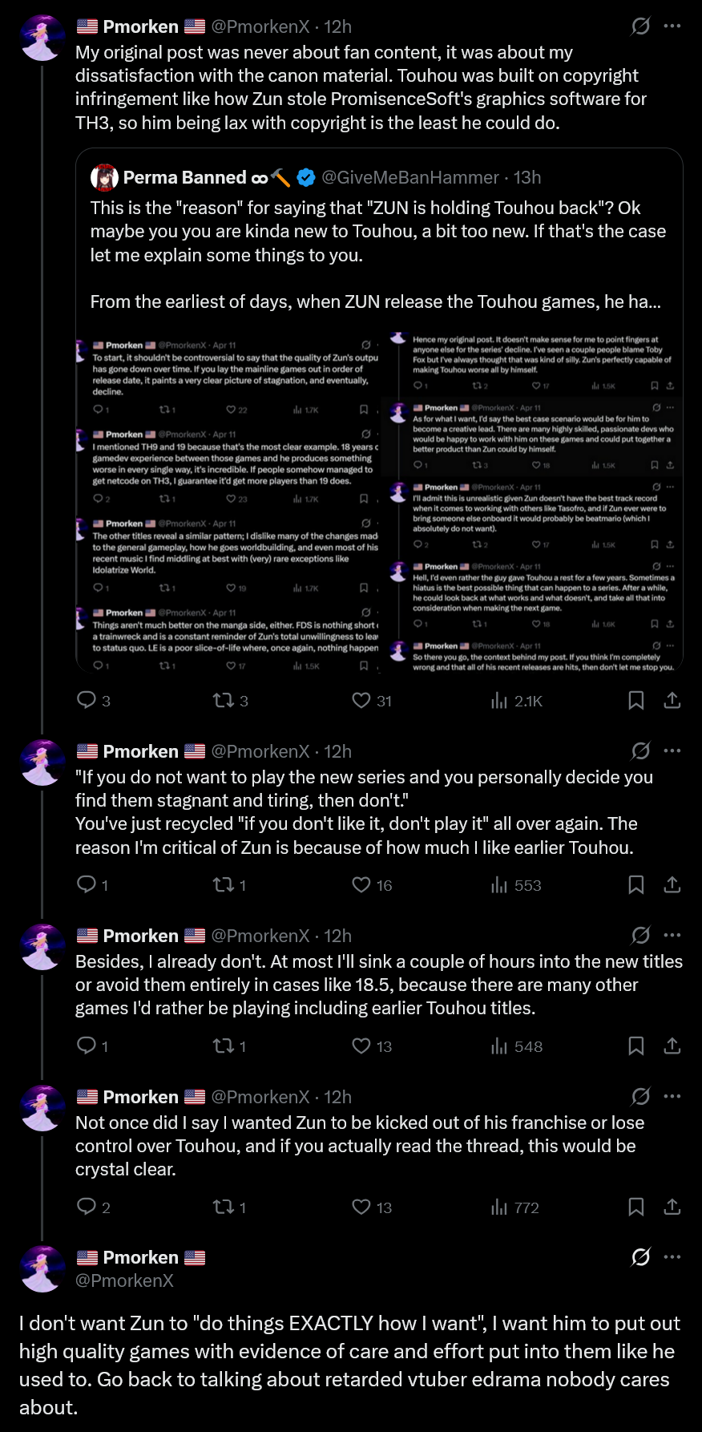
Task: Like the post showing 31 likes
Action: [x=361, y=701]
